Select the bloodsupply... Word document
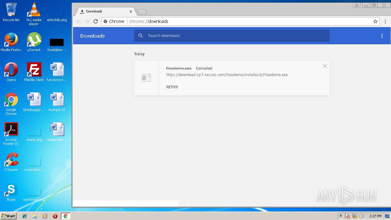This screenshot has height=220, width=391. click(x=34, y=102)
